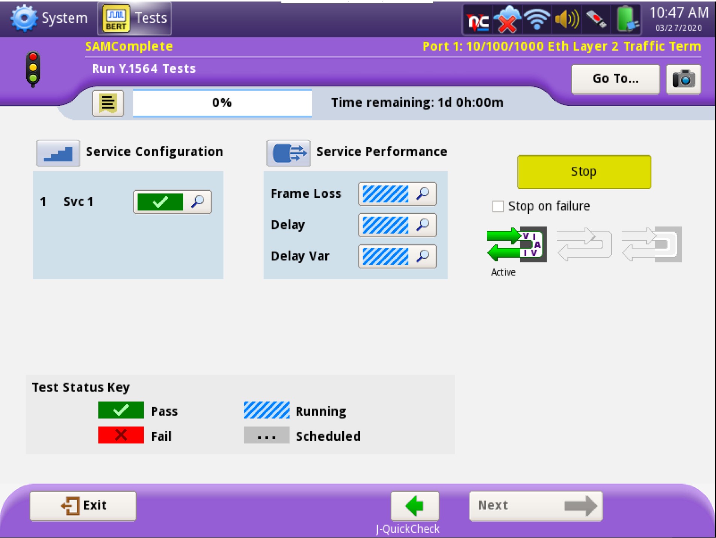The height and width of the screenshot is (538, 716).
Task: Click the Exit button
Action: [x=83, y=506]
